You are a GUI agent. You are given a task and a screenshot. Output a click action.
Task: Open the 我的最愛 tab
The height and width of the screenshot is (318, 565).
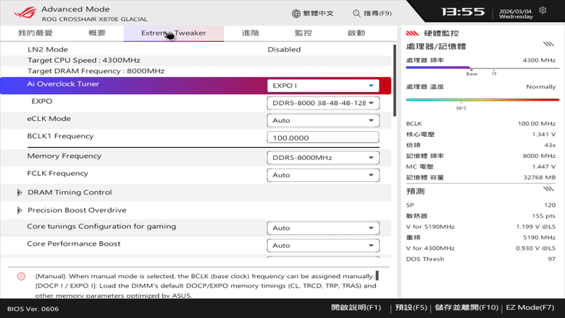pyautogui.click(x=35, y=33)
